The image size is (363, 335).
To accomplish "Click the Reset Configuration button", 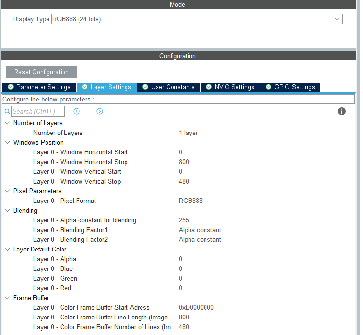I will (42, 72).
